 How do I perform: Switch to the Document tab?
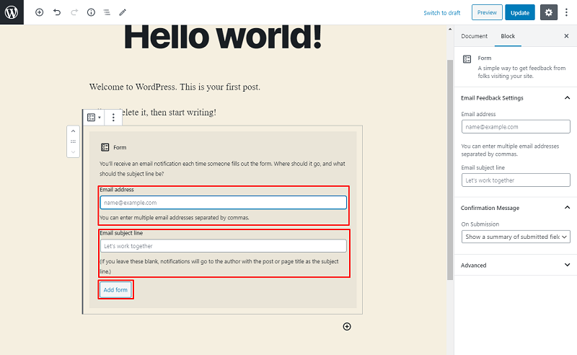pyautogui.click(x=474, y=36)
